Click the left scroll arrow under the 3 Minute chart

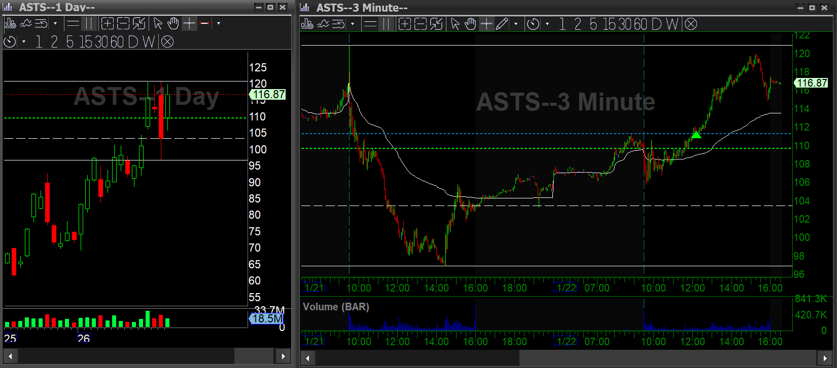coord(307,358)
